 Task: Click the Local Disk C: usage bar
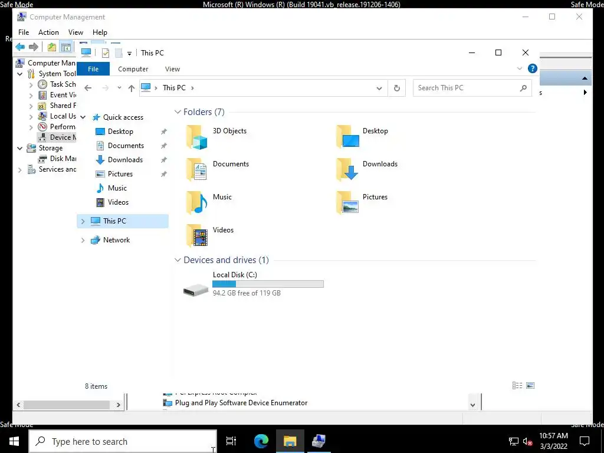[268, 284]
